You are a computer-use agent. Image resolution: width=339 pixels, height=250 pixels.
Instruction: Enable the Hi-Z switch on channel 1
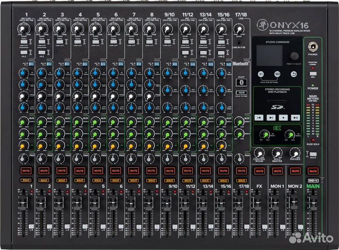click(24, 51)
